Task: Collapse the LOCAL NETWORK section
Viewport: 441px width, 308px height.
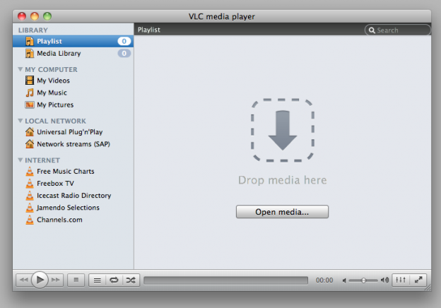Action: pyautogui.click(x=20, y=121)
